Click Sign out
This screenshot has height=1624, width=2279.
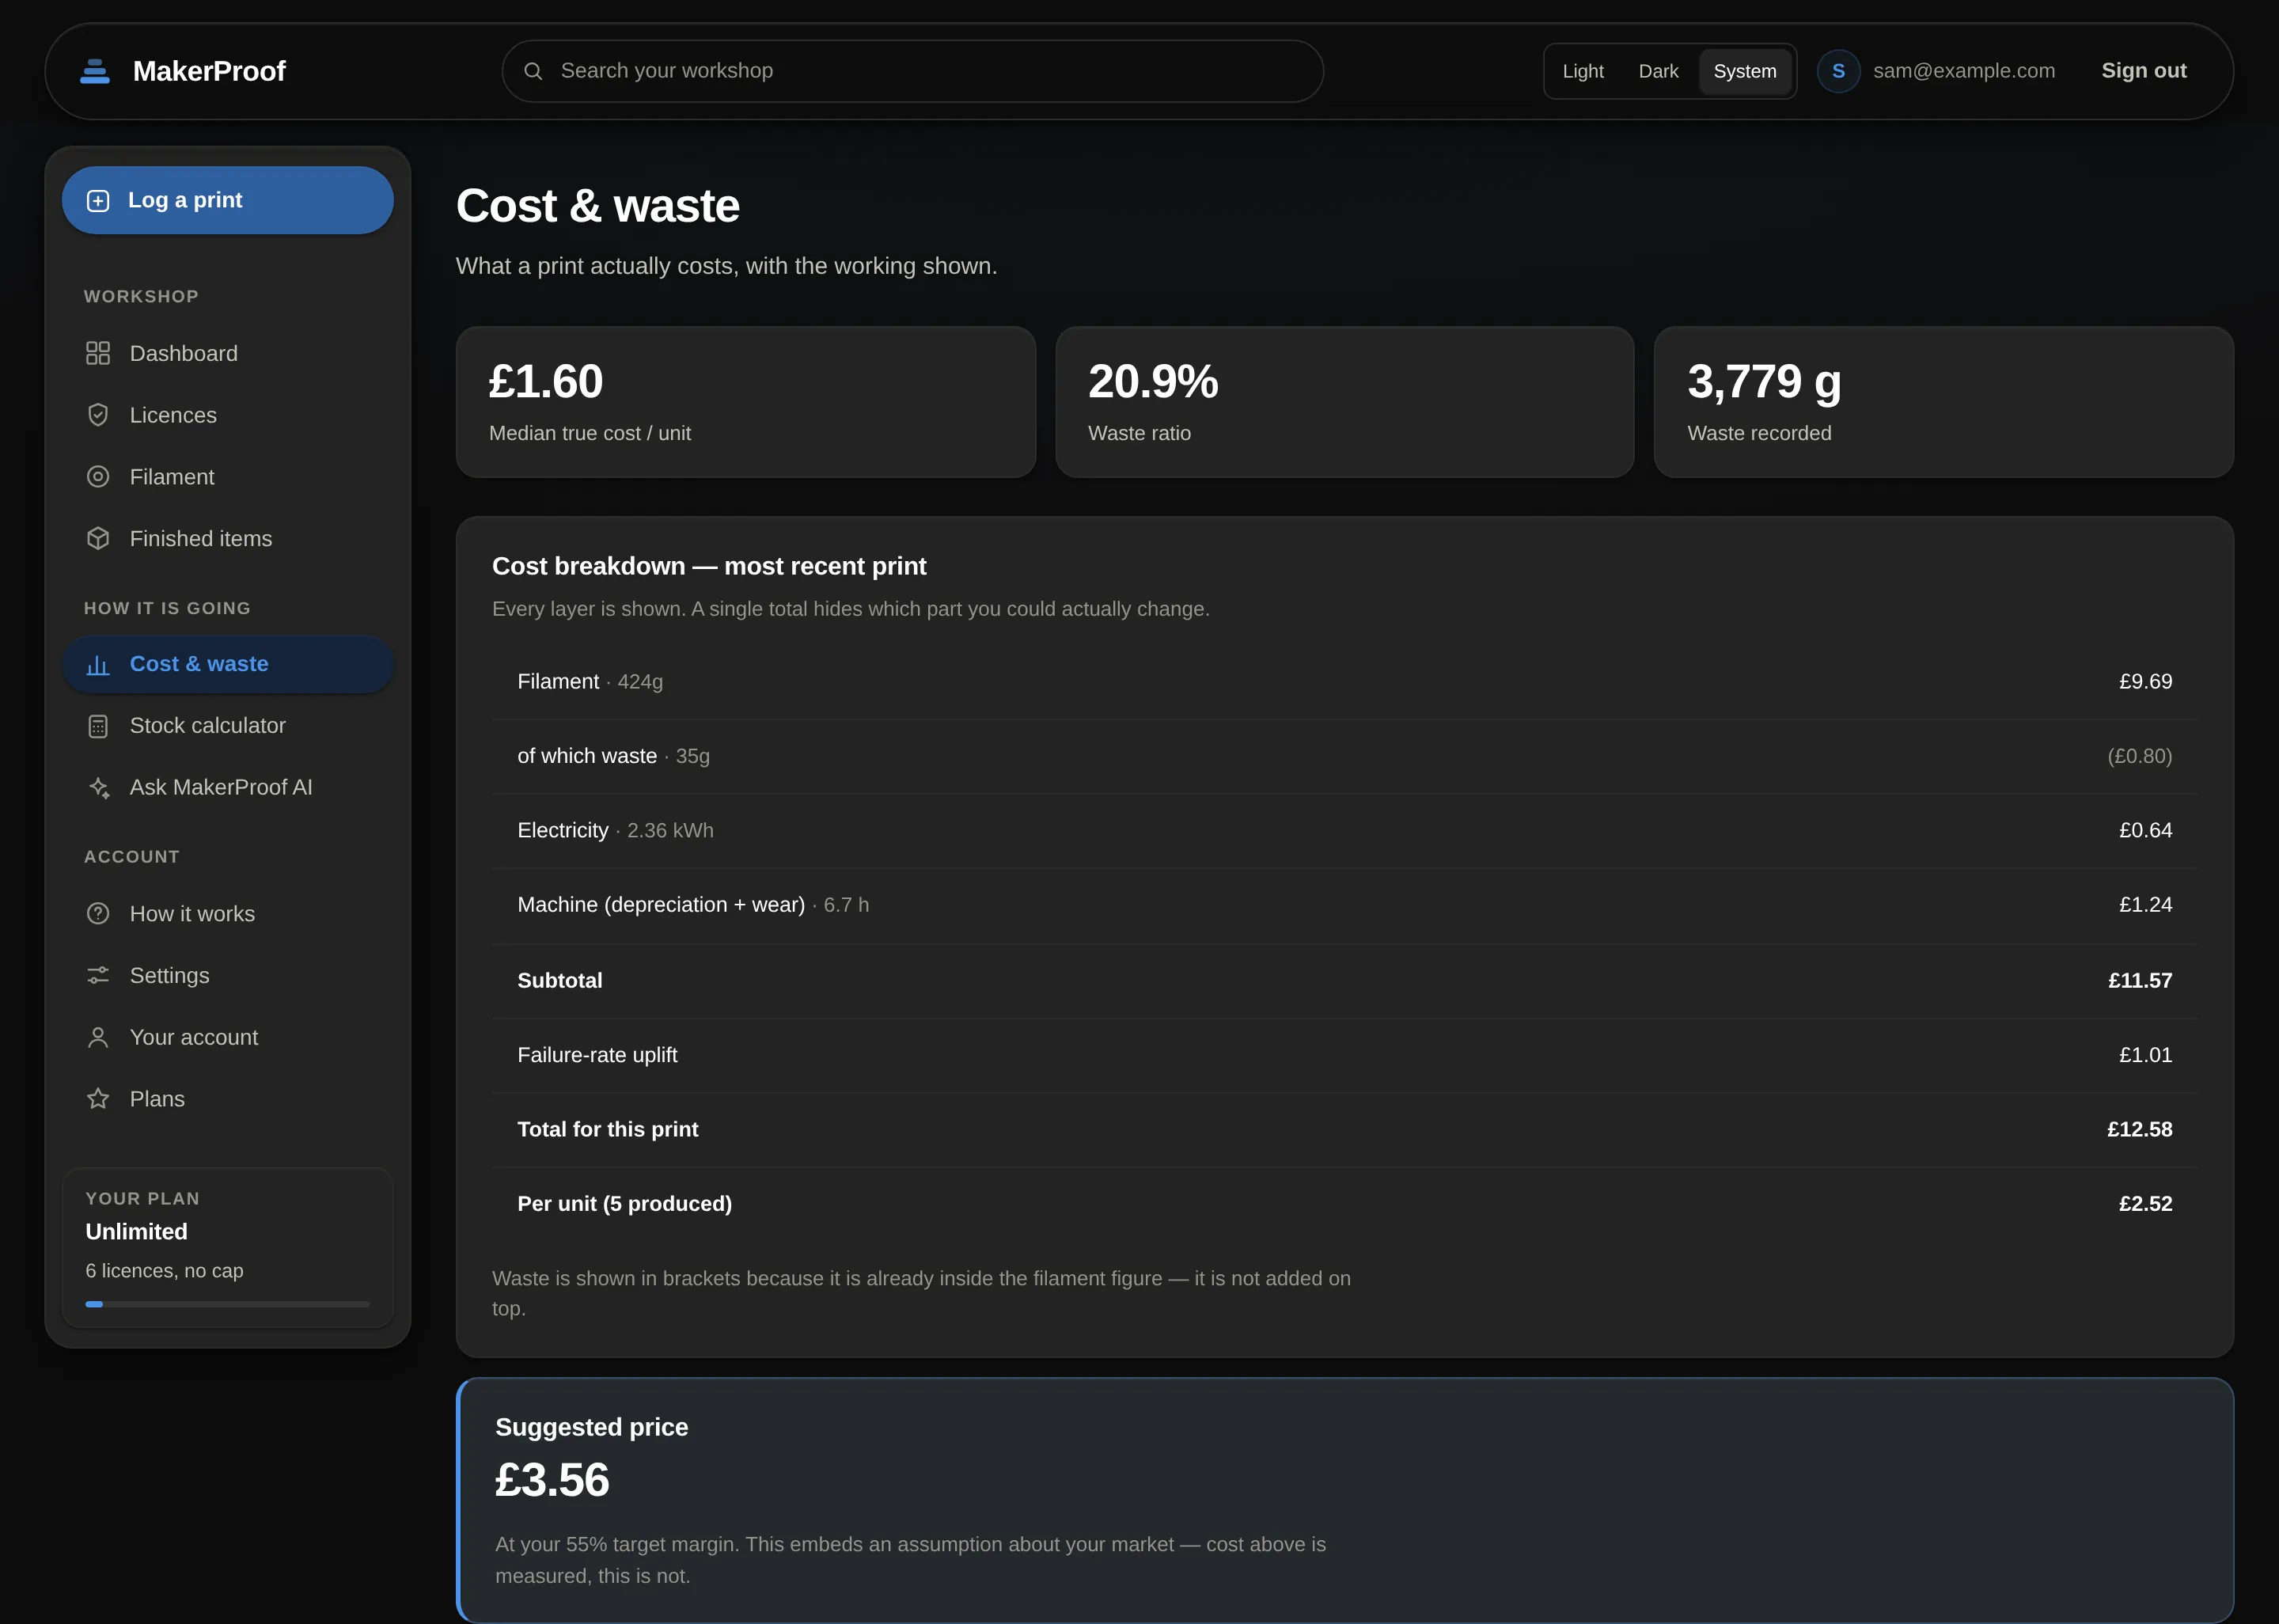pyautogui.click(x=2143, y=71)
